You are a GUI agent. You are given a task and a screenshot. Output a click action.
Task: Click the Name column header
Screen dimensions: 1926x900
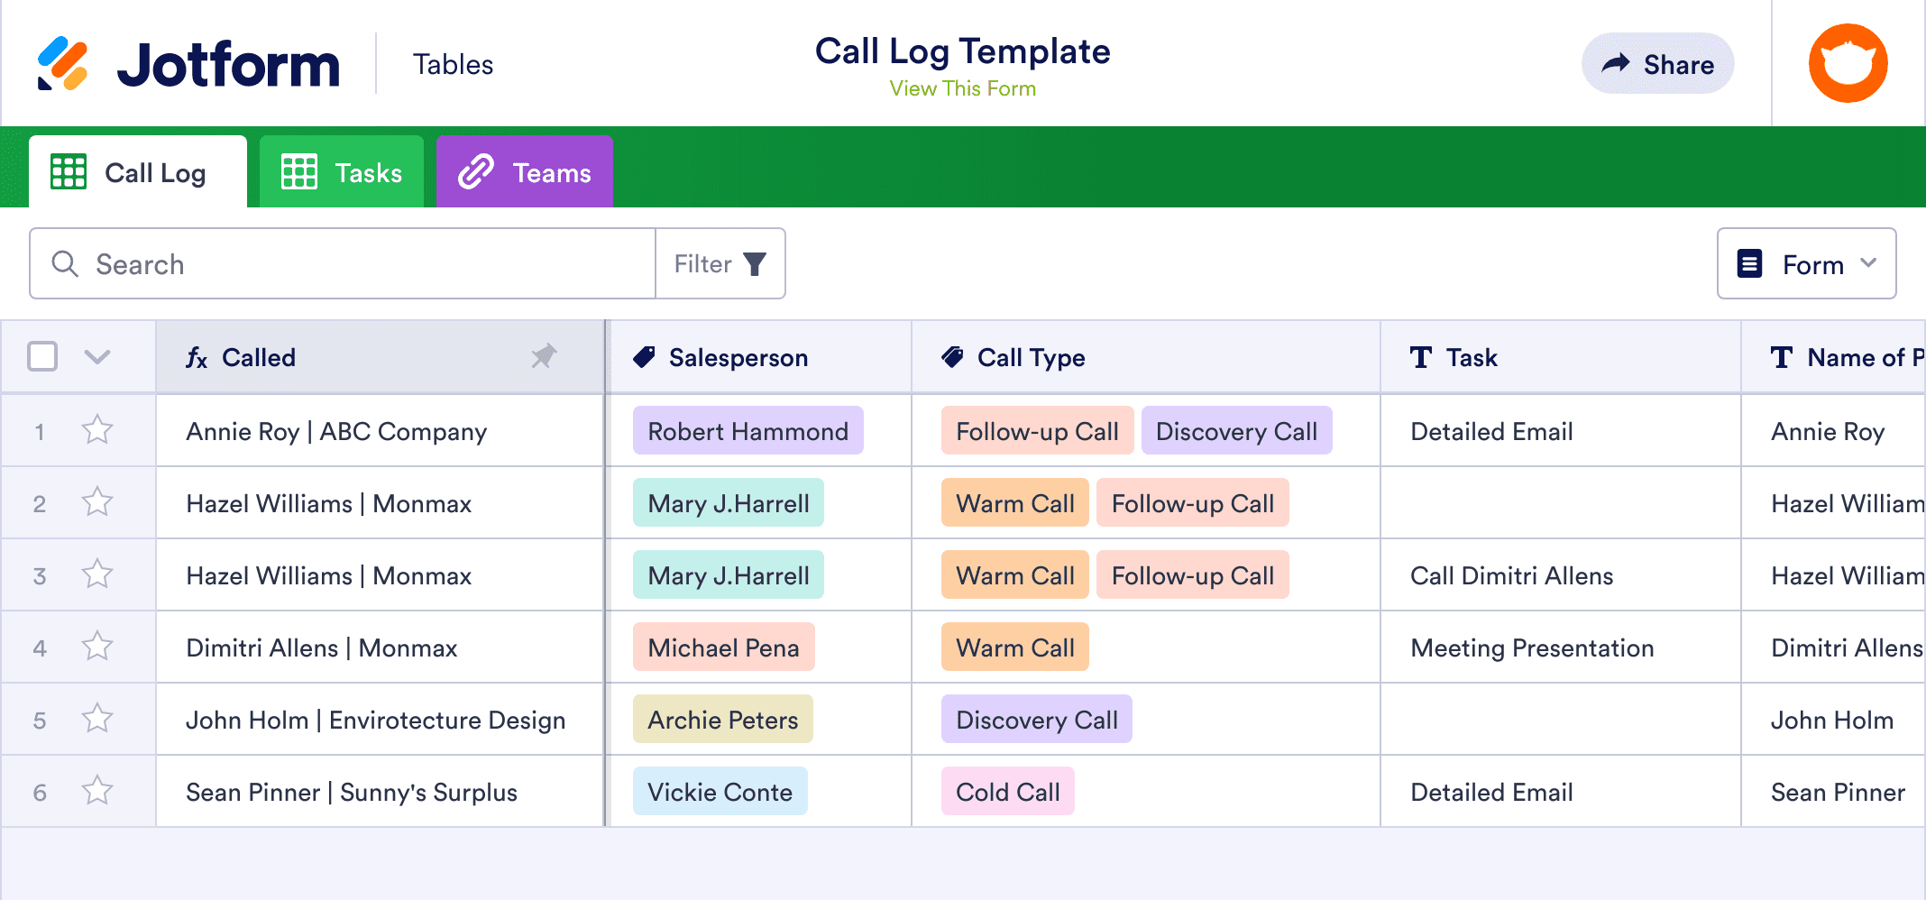coord(1834,357)
